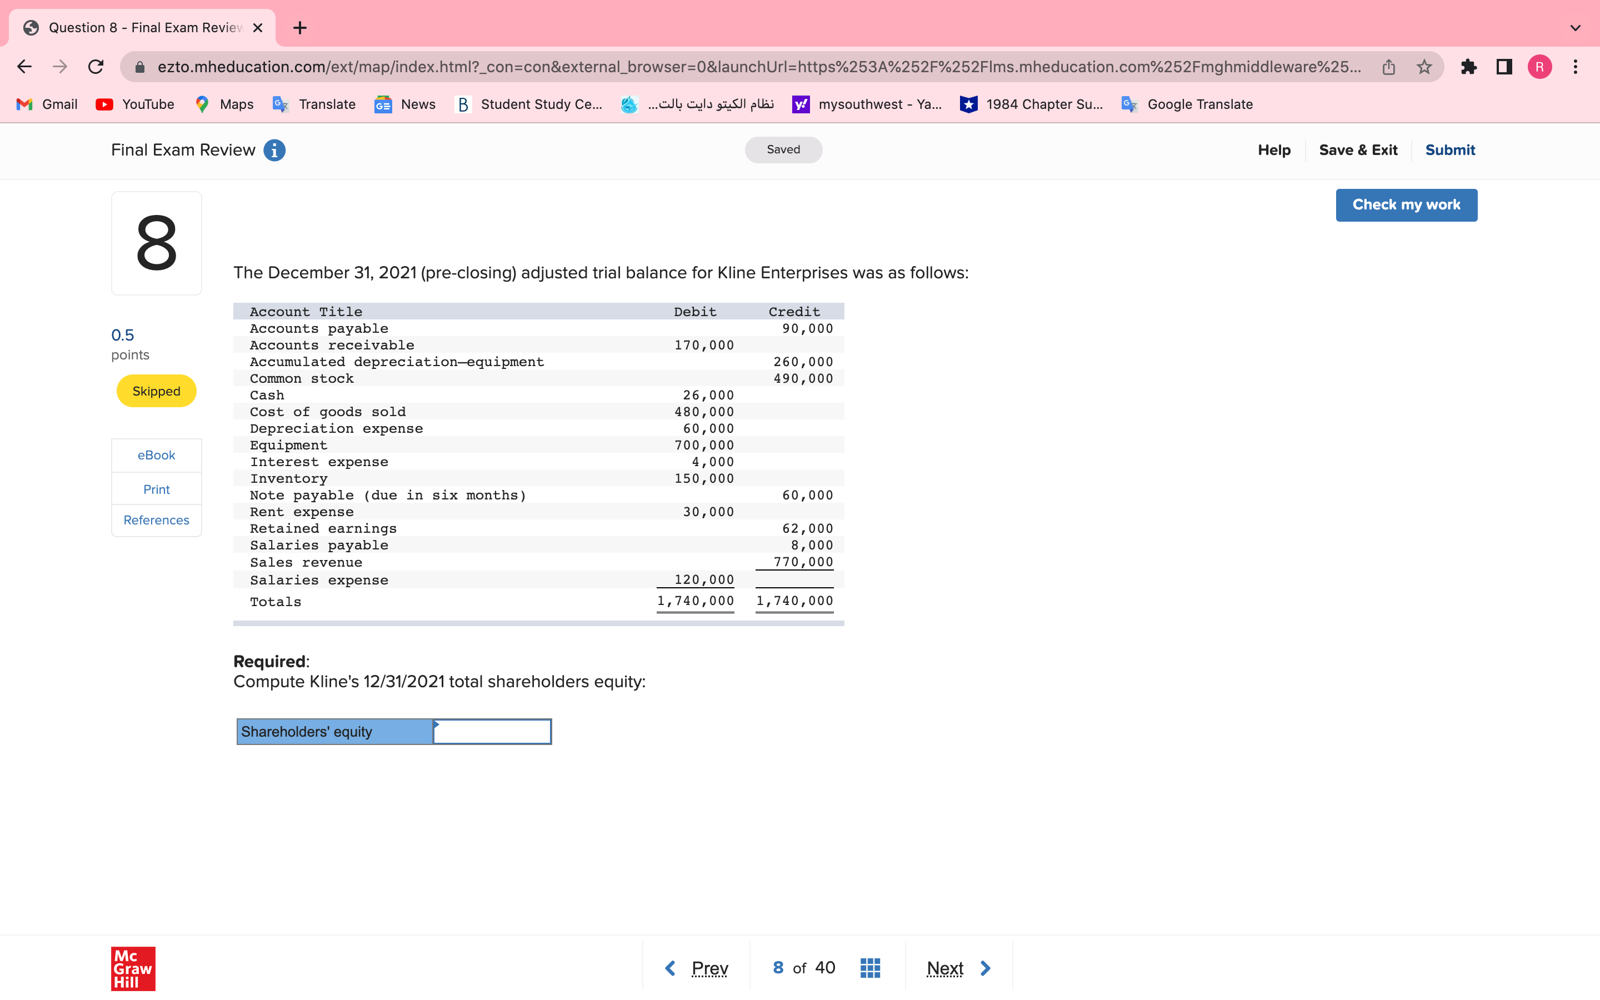Image resolution: width=1600 pixels, height=1000 pixels.
Task: Toggle the Chrome side panel
Action: click(x=1503, y=66)
